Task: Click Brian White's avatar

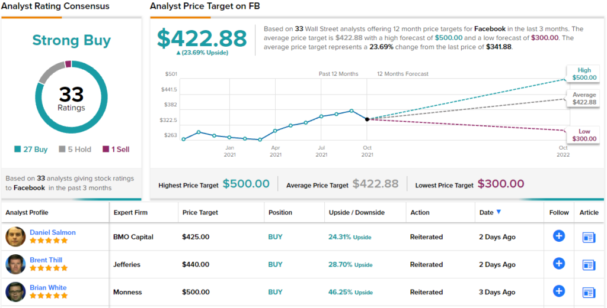Action: click(15, 291)
